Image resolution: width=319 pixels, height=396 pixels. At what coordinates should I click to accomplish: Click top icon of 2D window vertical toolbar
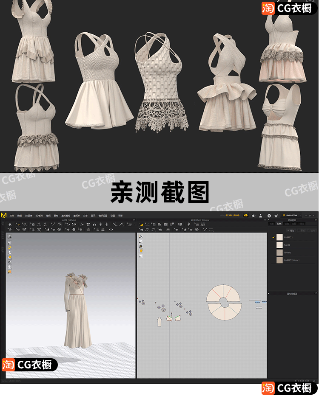(x=141, y=236)
